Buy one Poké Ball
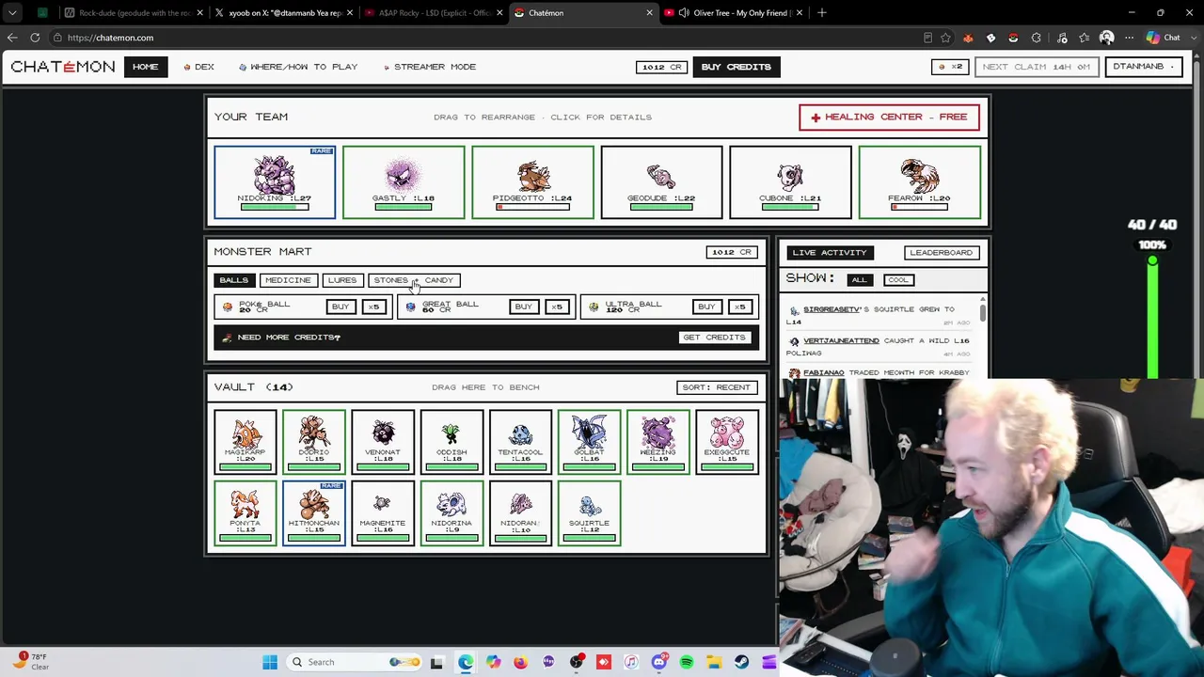 341,307
